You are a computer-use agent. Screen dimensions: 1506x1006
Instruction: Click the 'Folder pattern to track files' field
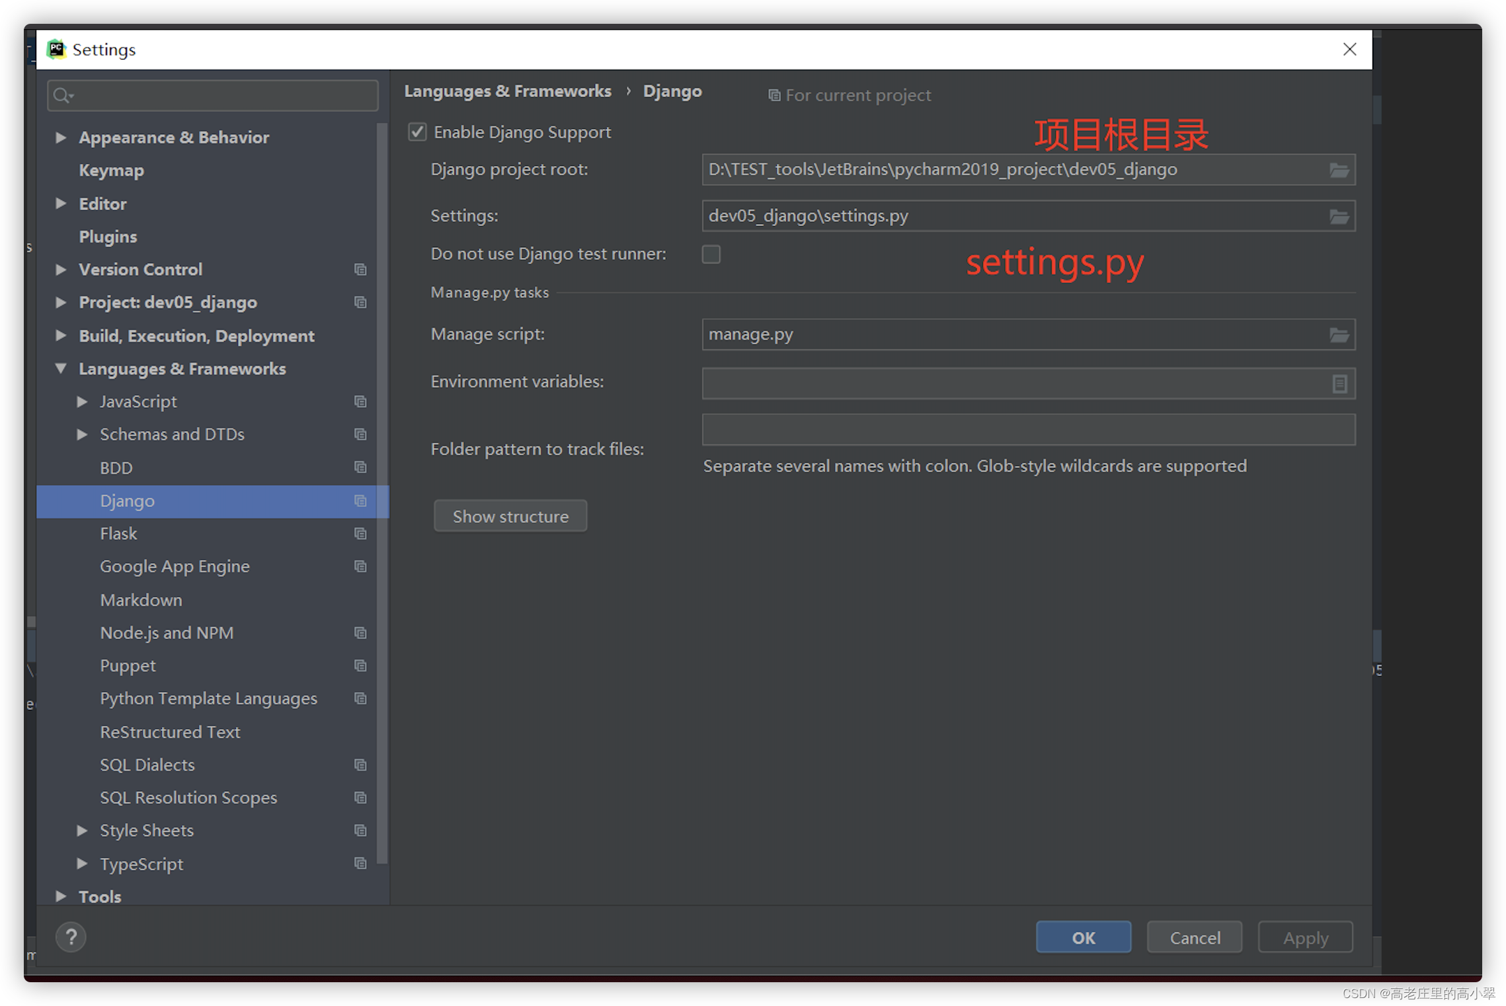click(1027, 430)
